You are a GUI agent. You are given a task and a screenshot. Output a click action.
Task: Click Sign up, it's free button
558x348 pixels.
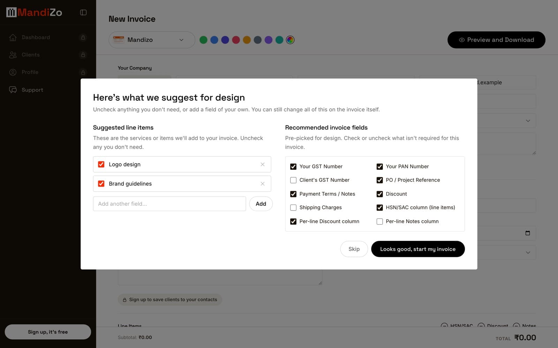[48, 332]
